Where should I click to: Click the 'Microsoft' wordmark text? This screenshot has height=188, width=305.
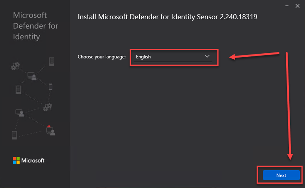click(33, 161)
